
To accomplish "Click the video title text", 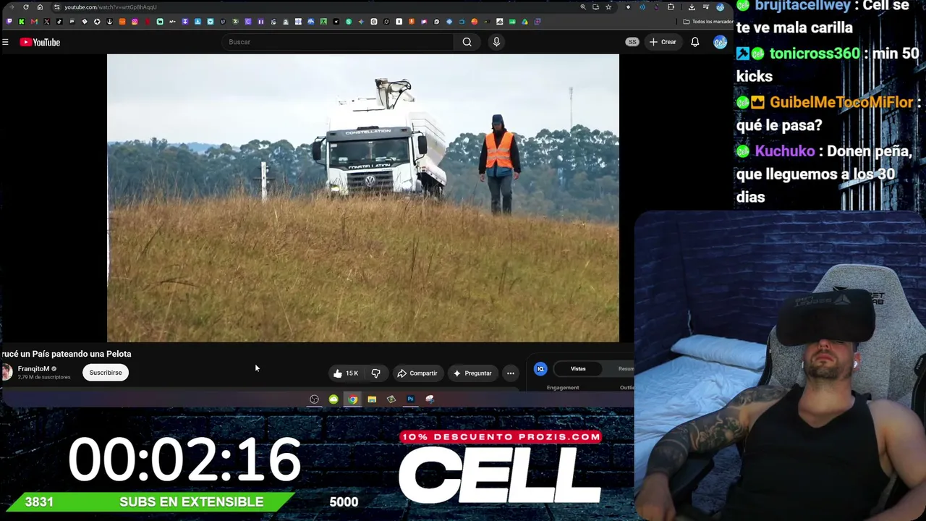I will [x=66, y=354].
